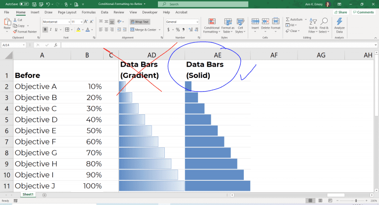Open Sort & Filter options

[x=312, y=26]
